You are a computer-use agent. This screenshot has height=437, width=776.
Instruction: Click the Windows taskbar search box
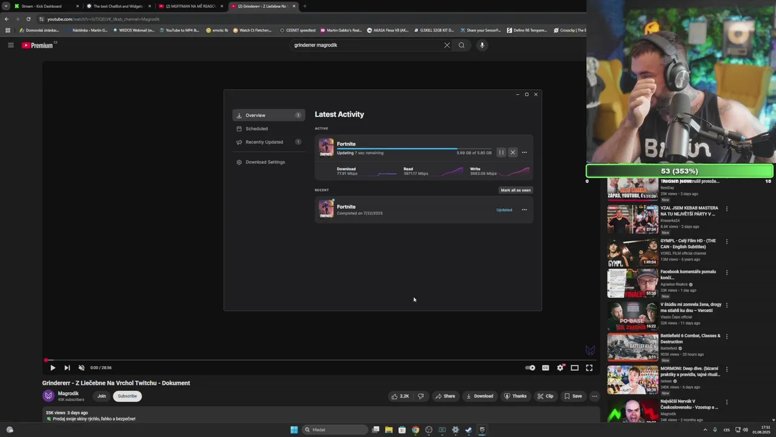click(x=335, y=430)
